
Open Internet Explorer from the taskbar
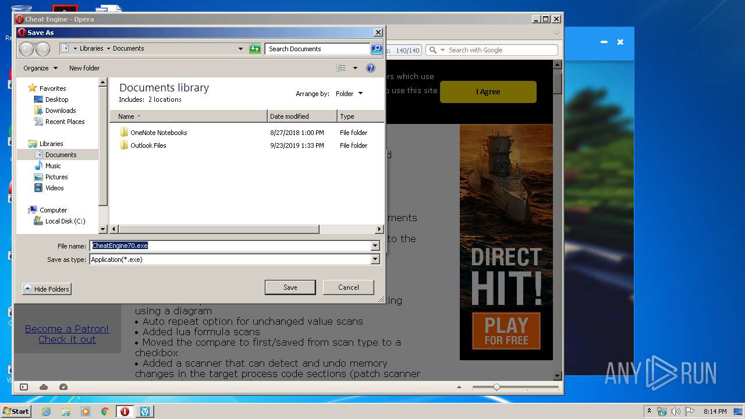[x=46, y=411]
